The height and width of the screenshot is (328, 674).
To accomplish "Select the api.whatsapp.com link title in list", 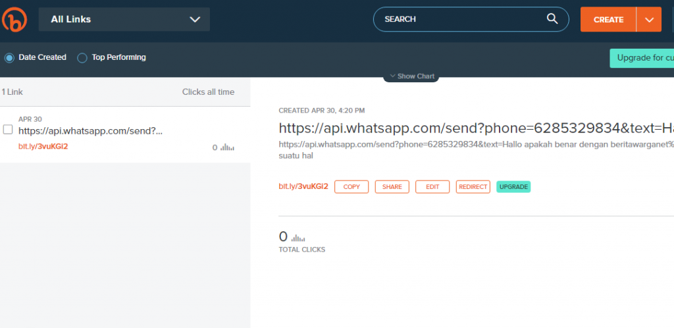I will tap(91, 131).
